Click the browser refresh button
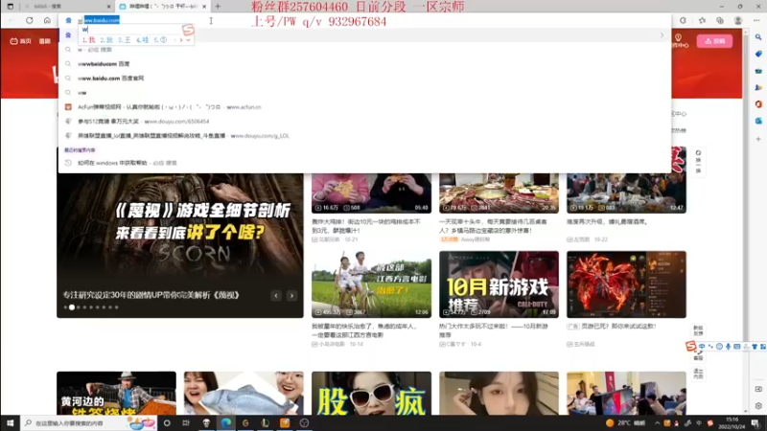Image resolution: width=767 pixels, height=431 pixels. 30,20
